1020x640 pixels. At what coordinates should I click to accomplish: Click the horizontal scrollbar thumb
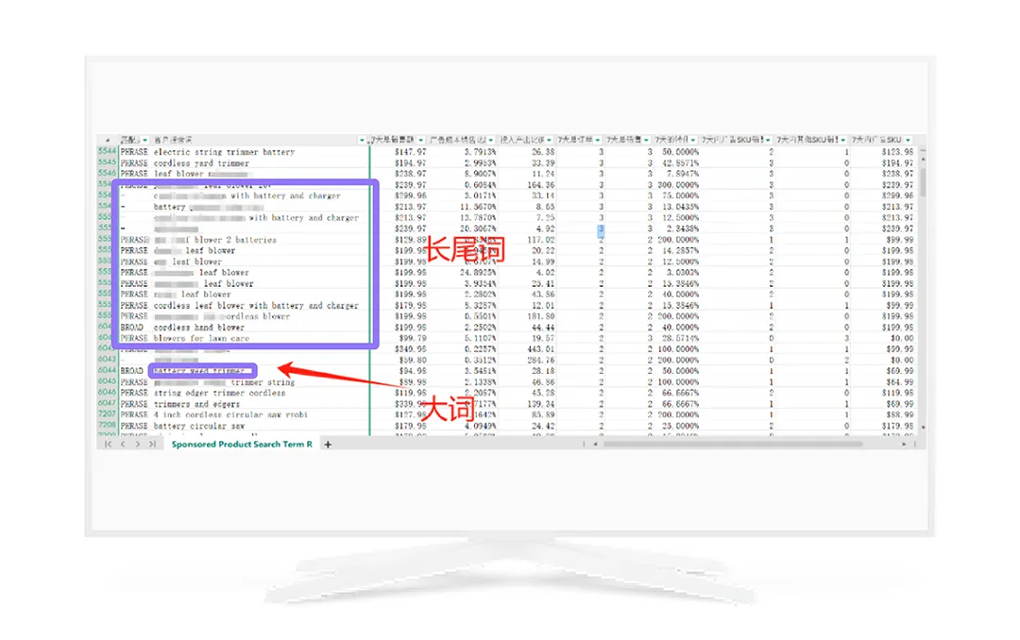click(733, 445)
